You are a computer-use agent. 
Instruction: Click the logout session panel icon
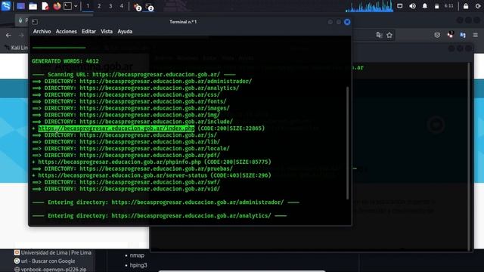[x=478, y=6]
